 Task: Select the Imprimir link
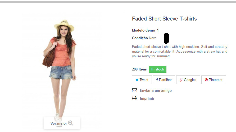pyautogui.click(x=147, y=98)
